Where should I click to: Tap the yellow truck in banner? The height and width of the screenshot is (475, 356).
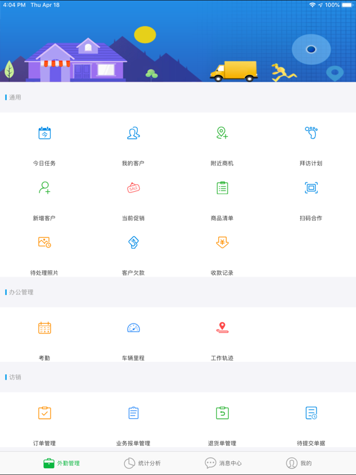(x=234, y=71)
